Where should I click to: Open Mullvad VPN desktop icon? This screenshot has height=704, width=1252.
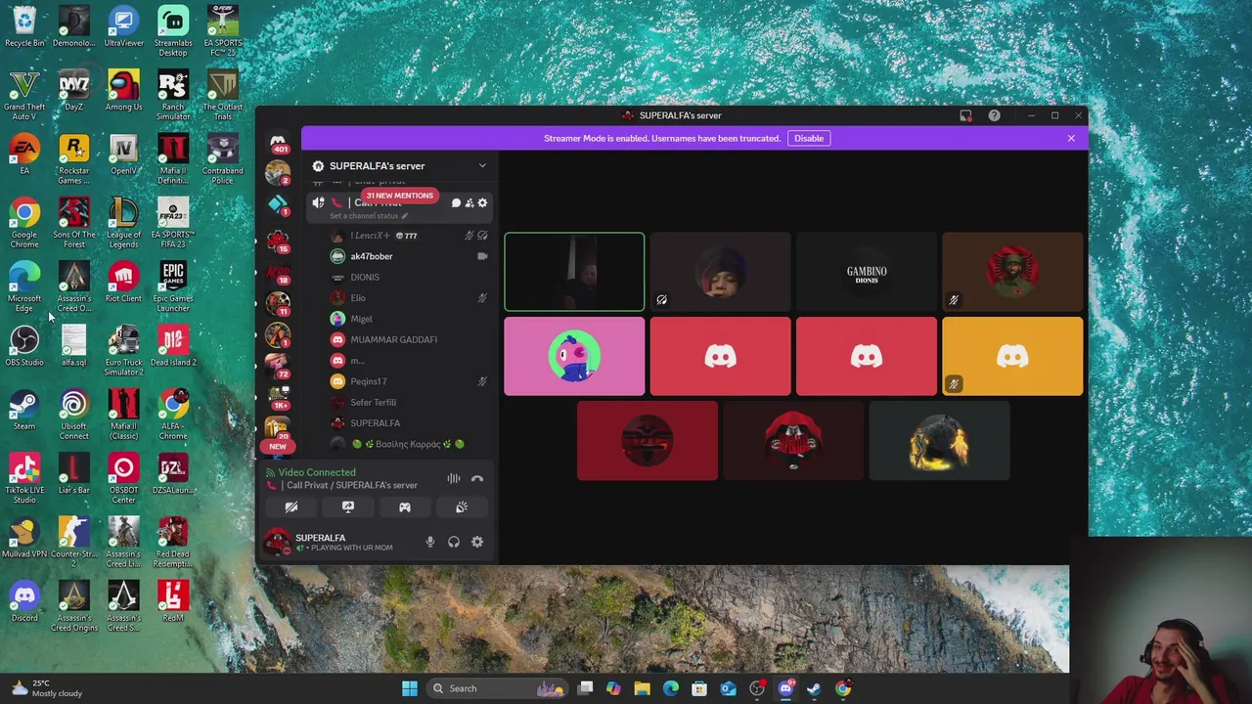point(24,539)
